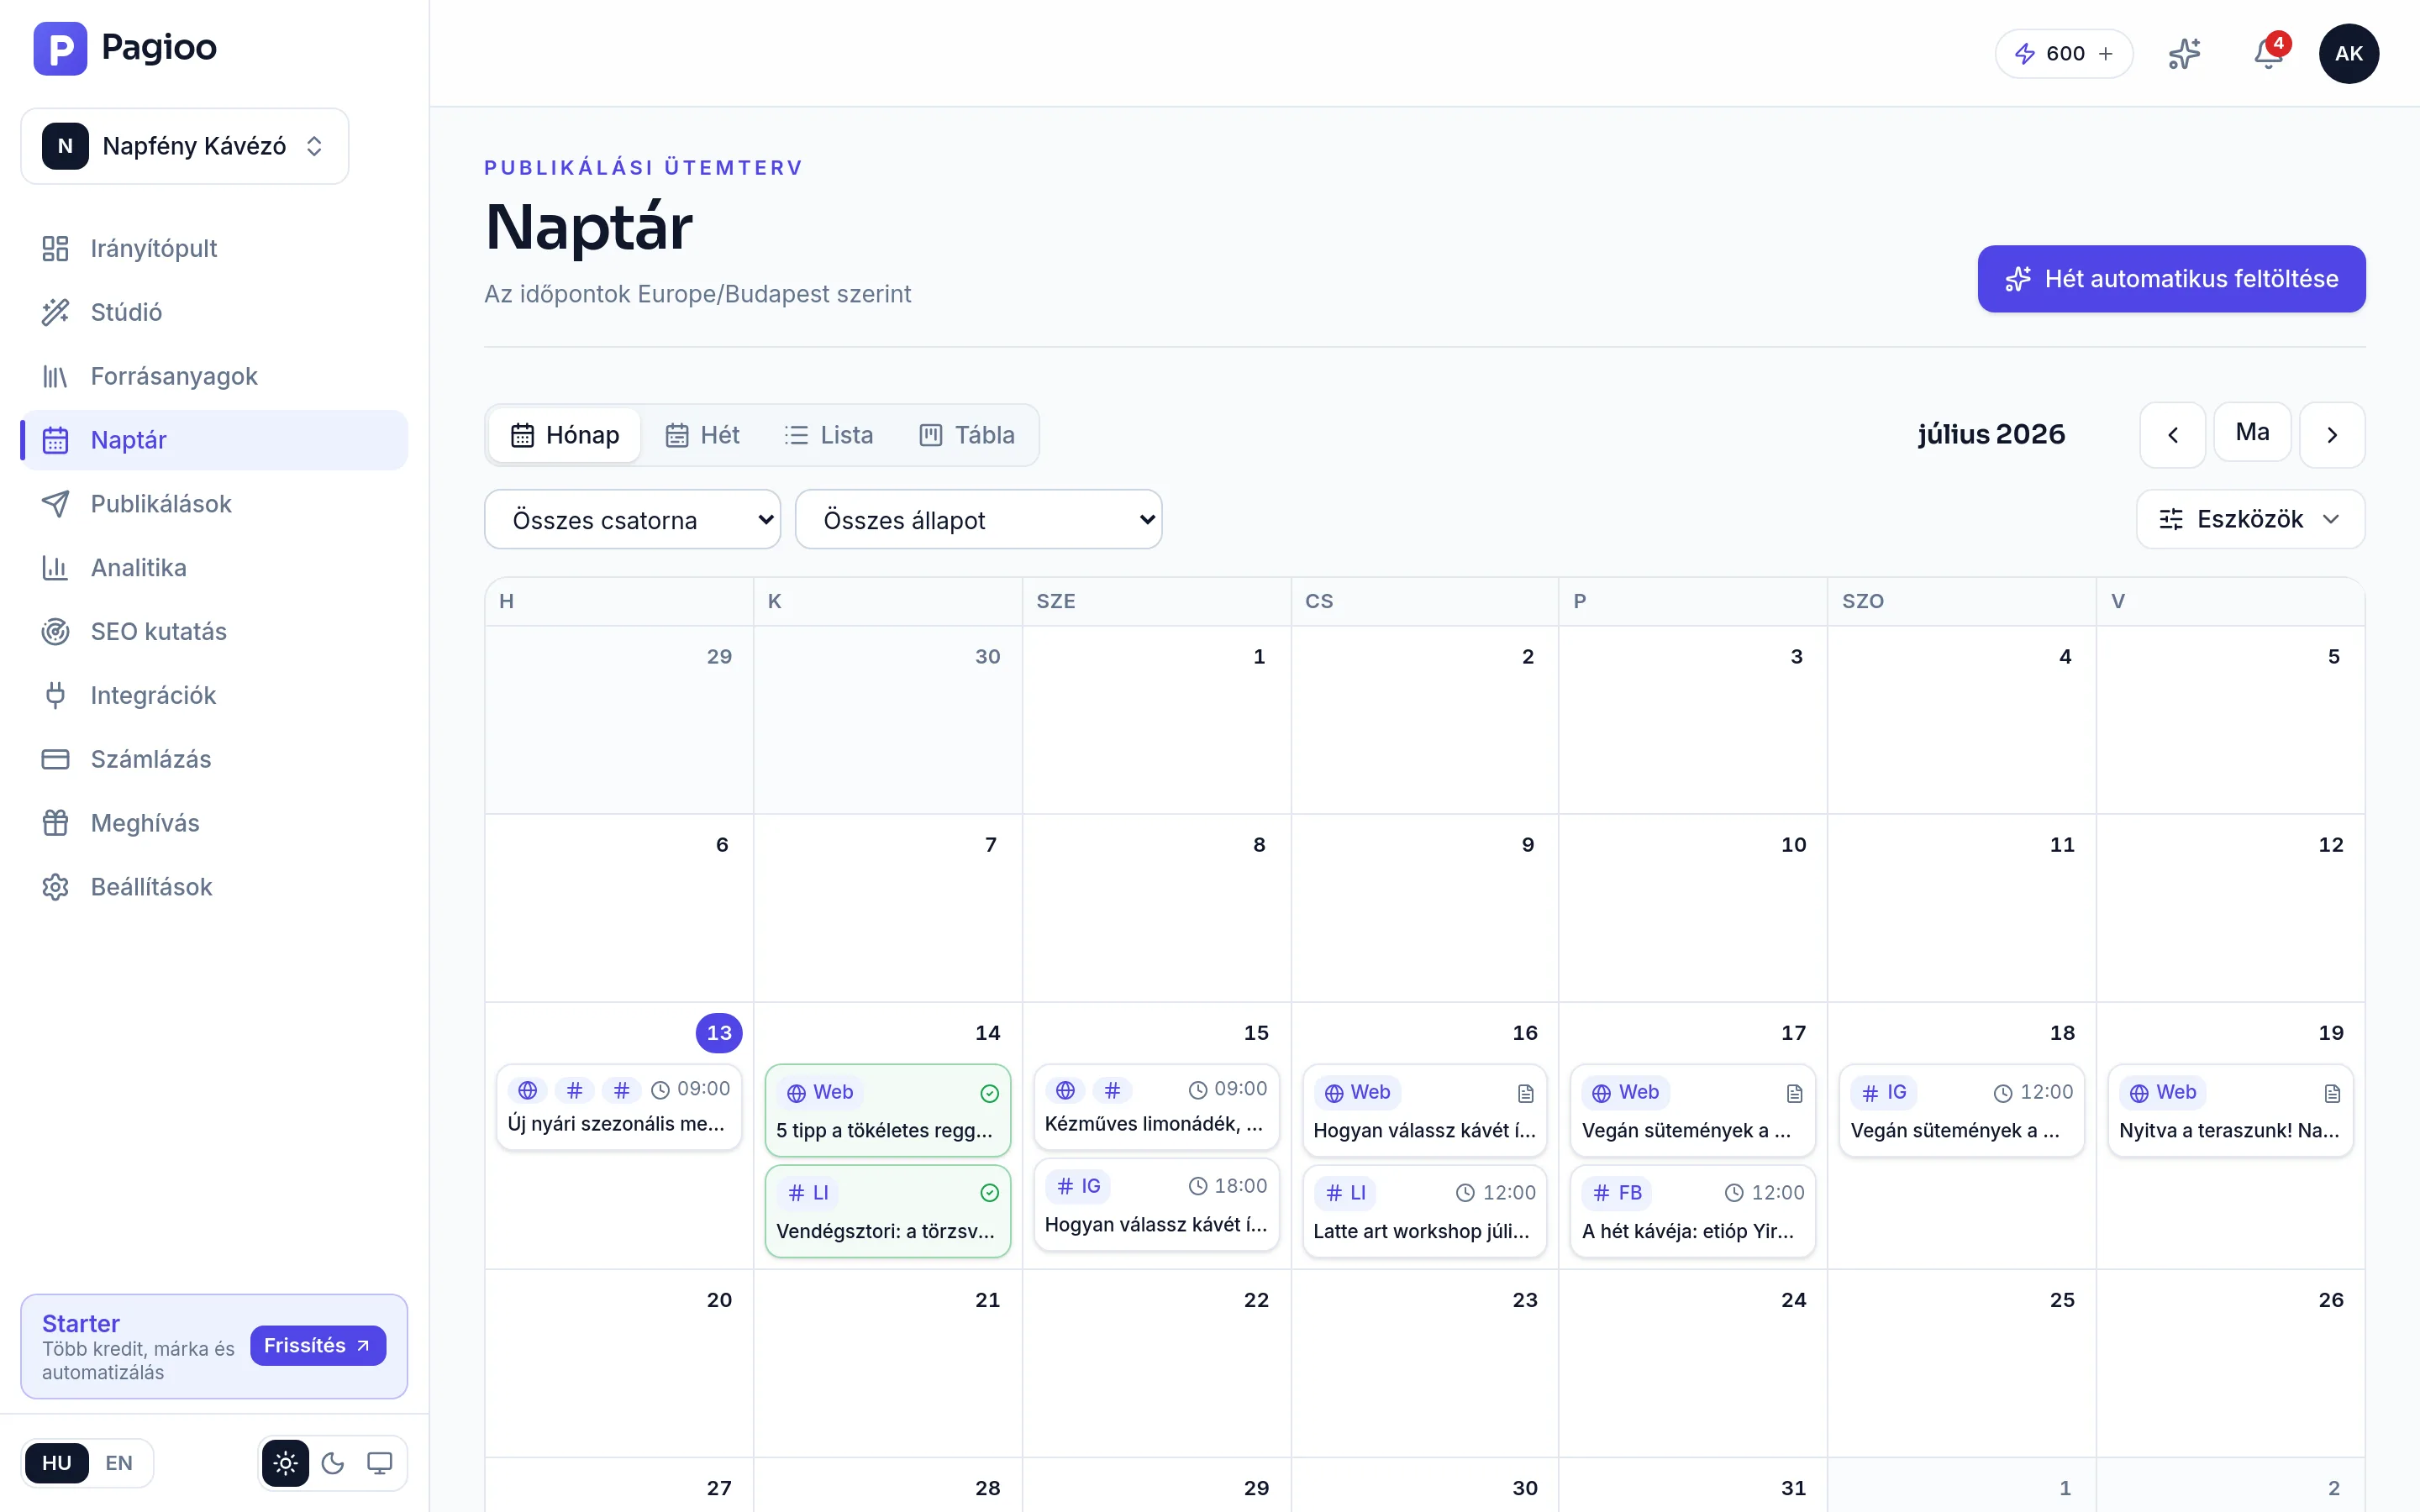The height and width of the screenshot is (1512, 2420).
Task: Open Stúdió in the sidebar
Action: point(214,312)
